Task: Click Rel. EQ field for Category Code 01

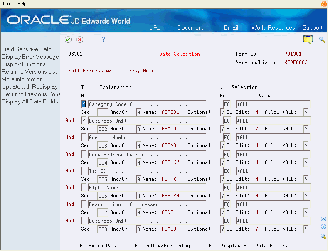Action: tap(227, 104)
